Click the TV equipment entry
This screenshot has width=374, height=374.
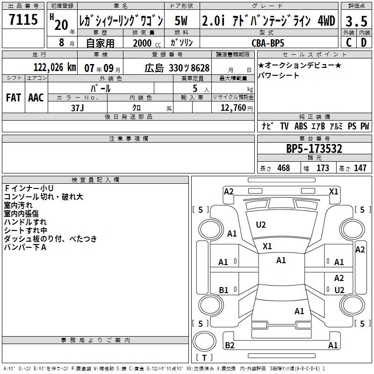pos(284,126)
